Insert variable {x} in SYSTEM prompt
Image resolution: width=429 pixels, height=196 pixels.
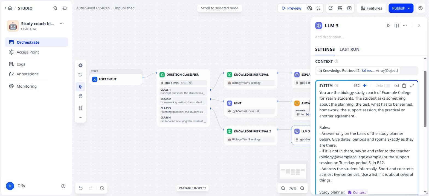[x=396, y=85]
